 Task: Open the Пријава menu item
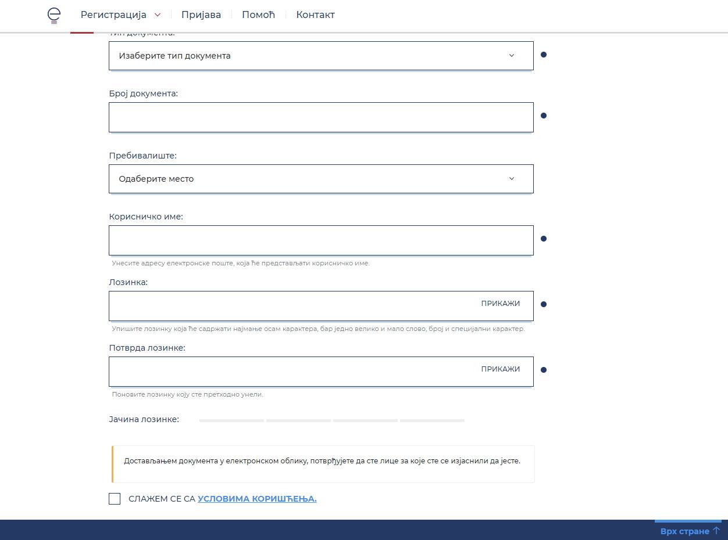click(x=201, y=15)
